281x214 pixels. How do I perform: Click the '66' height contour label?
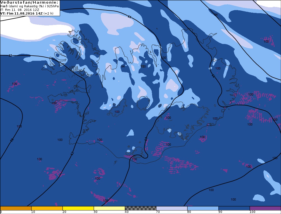click(x=213, y=76)
